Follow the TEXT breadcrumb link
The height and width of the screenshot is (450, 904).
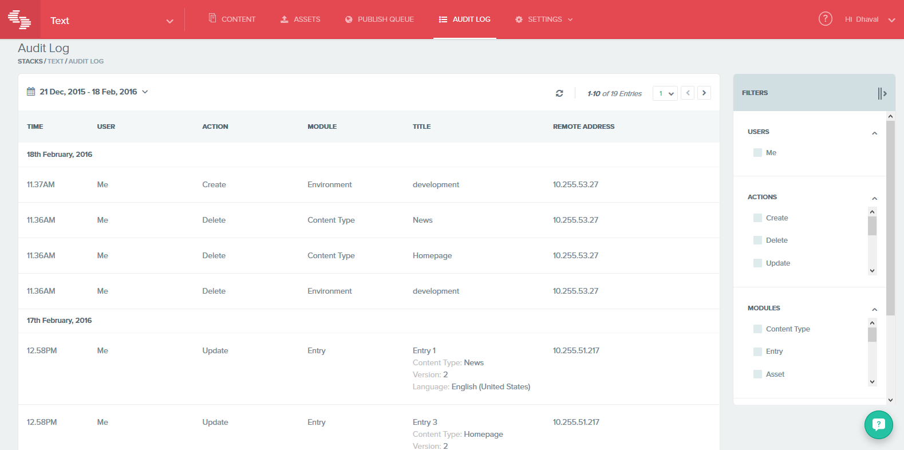(56, 61)
